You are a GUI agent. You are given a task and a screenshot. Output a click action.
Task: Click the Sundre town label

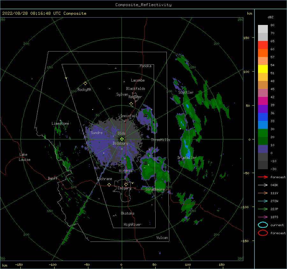pos(97,132)
